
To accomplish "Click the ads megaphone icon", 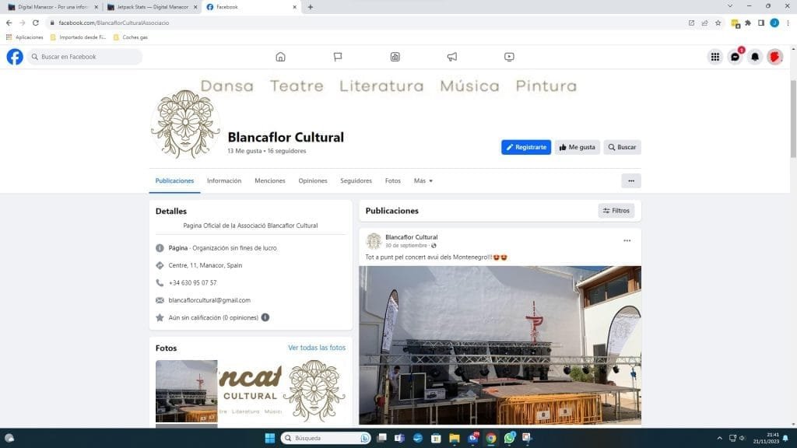I will click(x=451, y=57).
